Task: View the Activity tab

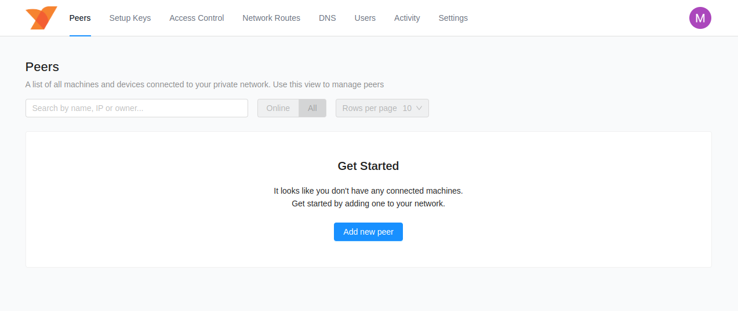Action: [407, 18]
